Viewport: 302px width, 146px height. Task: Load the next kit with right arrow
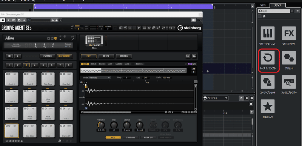point(52,38)
